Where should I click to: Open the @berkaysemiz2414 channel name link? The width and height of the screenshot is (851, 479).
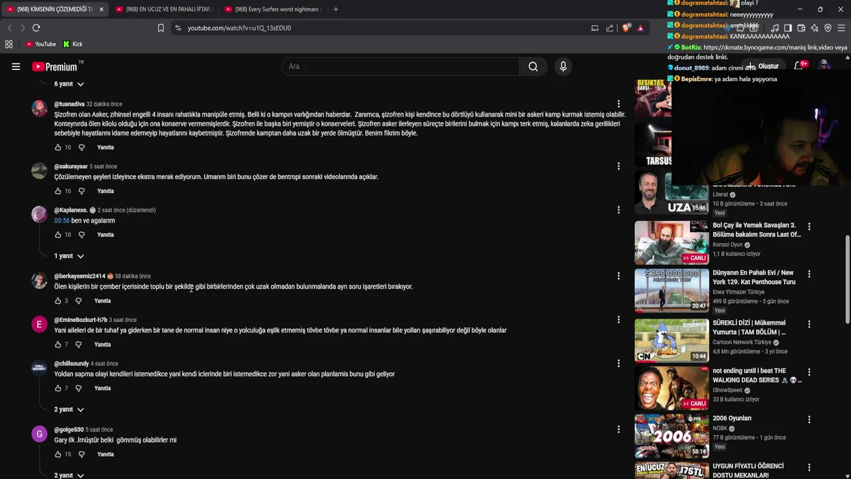coord(80,276)
